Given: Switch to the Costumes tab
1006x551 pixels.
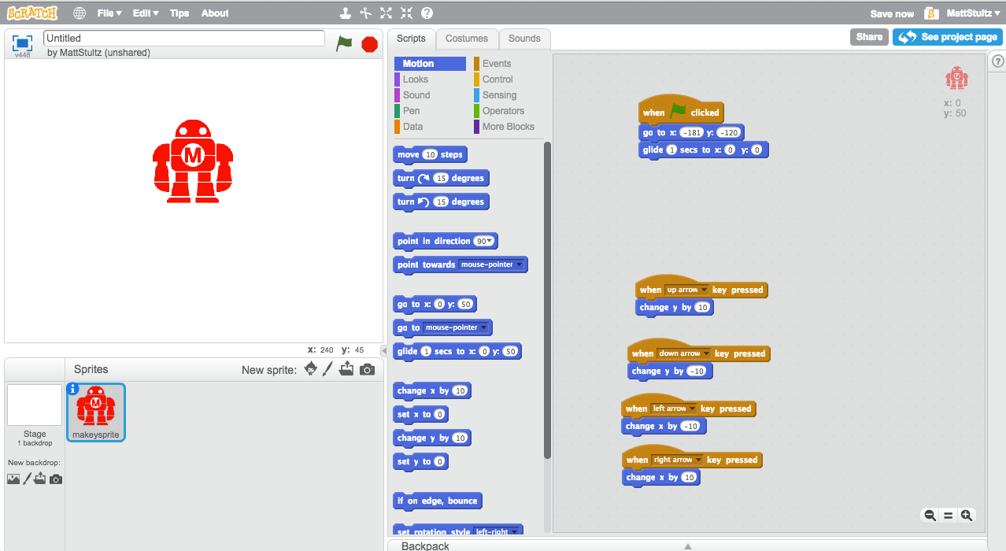Looking at the screenshot, I should pos(467,39).
